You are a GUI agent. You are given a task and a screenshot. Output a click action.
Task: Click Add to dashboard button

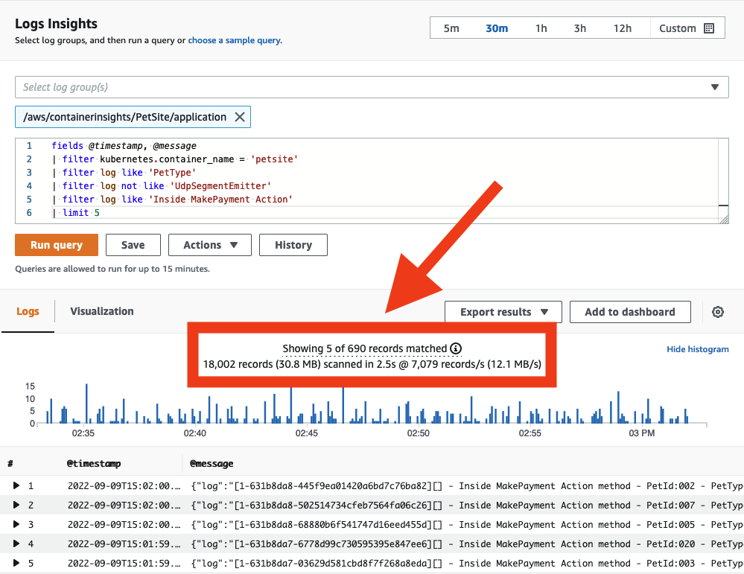629,312
